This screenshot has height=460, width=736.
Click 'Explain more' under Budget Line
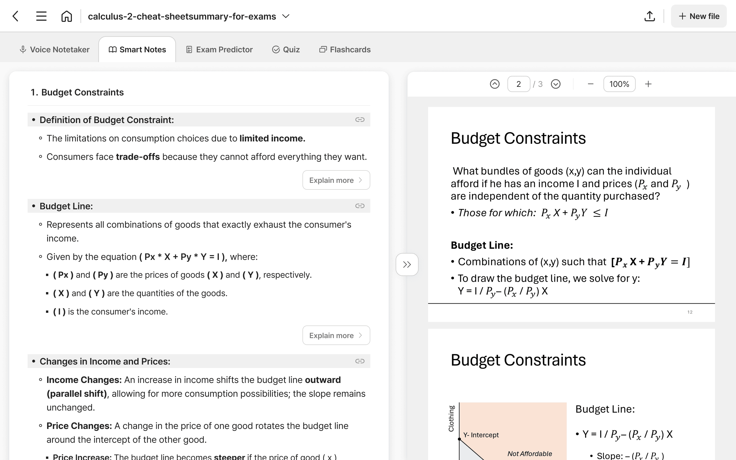click(x=336, y=334)
